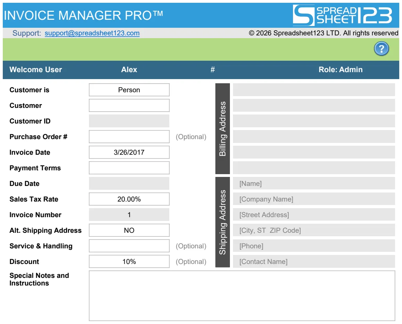
Task: Open the Payment Terms field
Action: 129,168
